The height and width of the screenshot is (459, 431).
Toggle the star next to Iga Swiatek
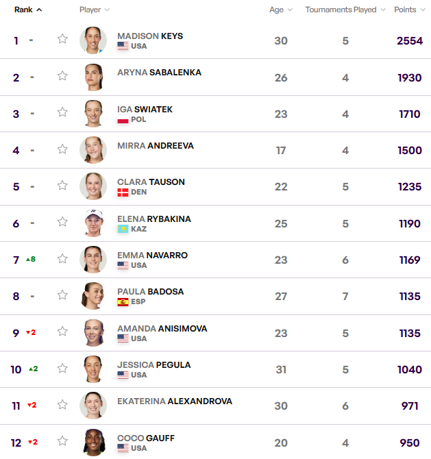click(62, 112)
